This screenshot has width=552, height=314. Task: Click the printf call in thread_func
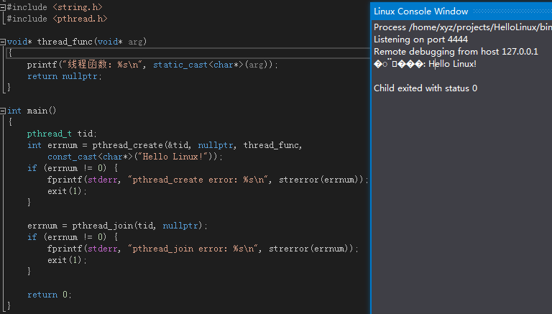pos(42,65)
